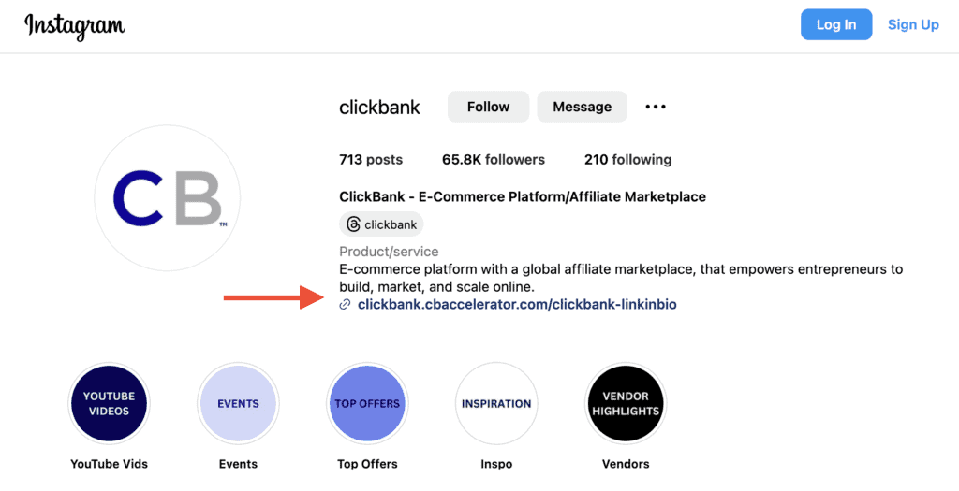
Task: Open the clickbank.cbaccelerator.com linkinbio URL
Action: click(517, 304)
